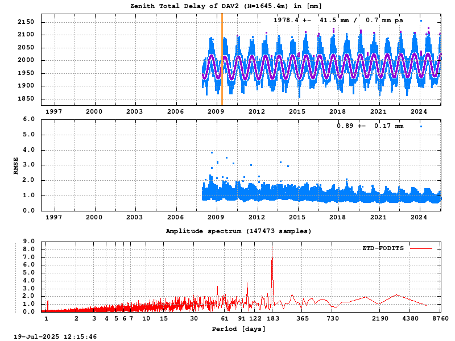Viewport: 455px width, 341px height.
Task: Click the '2015' year label under RMSE chart
Action: point(297,217)
